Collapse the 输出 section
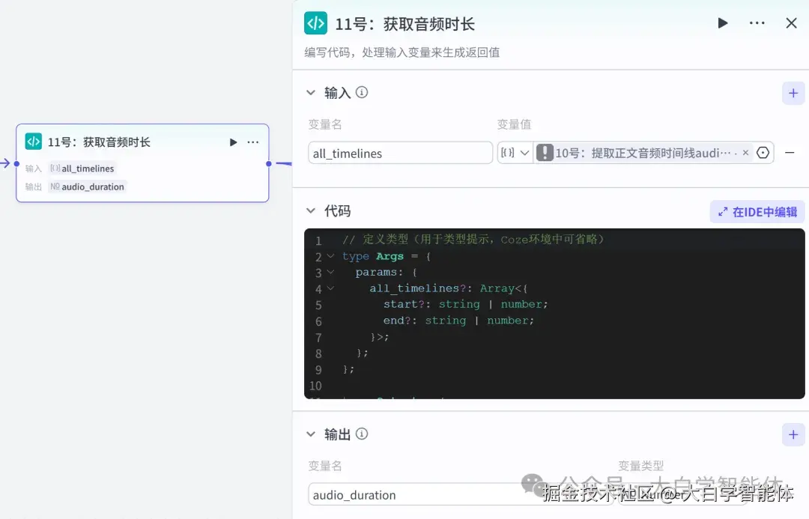This screenshot has height=519, width=809. point(312,434)
